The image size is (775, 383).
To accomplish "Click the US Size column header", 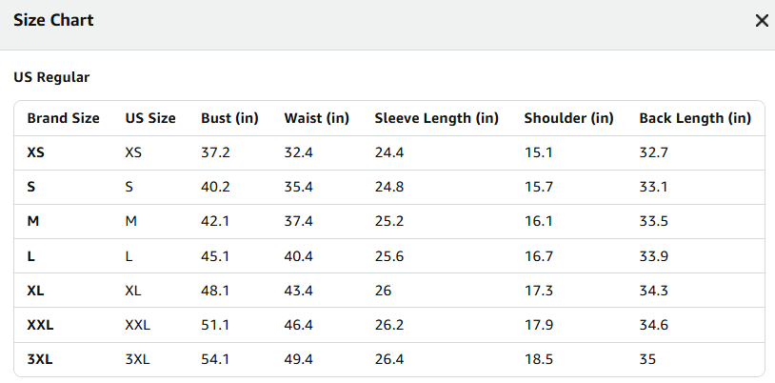I will pos(150,118).
